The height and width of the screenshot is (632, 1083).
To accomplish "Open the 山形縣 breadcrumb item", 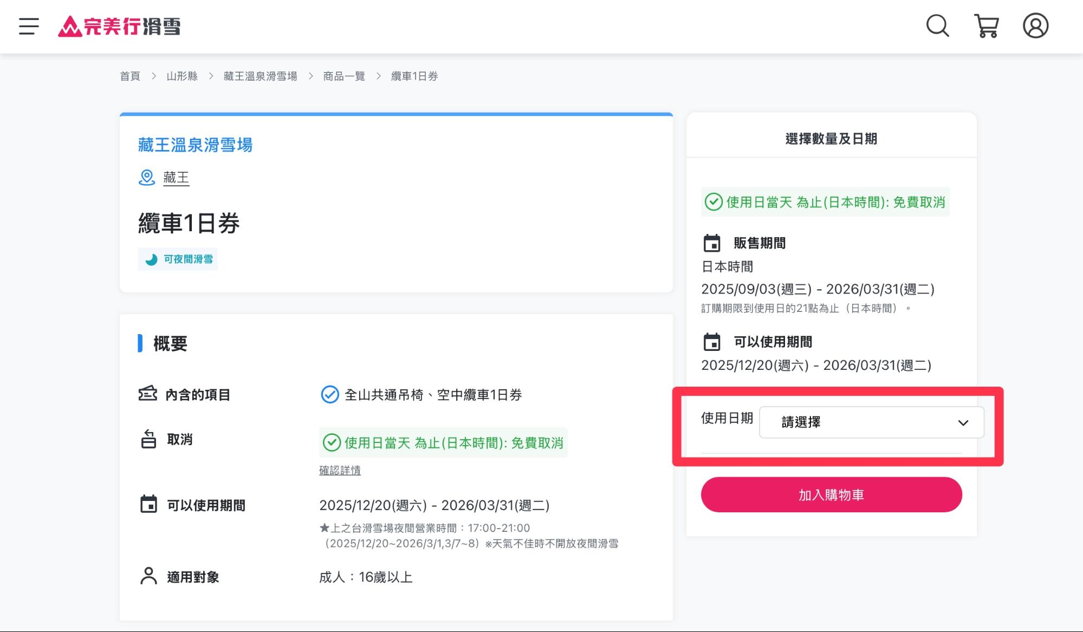I will [x=182, y=76].
